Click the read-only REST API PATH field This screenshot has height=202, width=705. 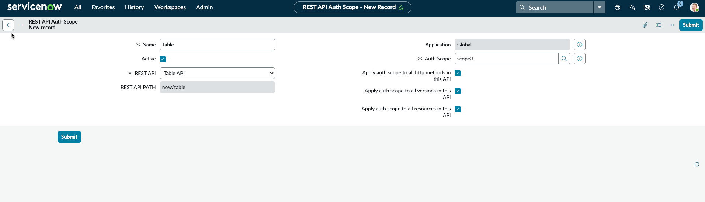tap(217, 87)
